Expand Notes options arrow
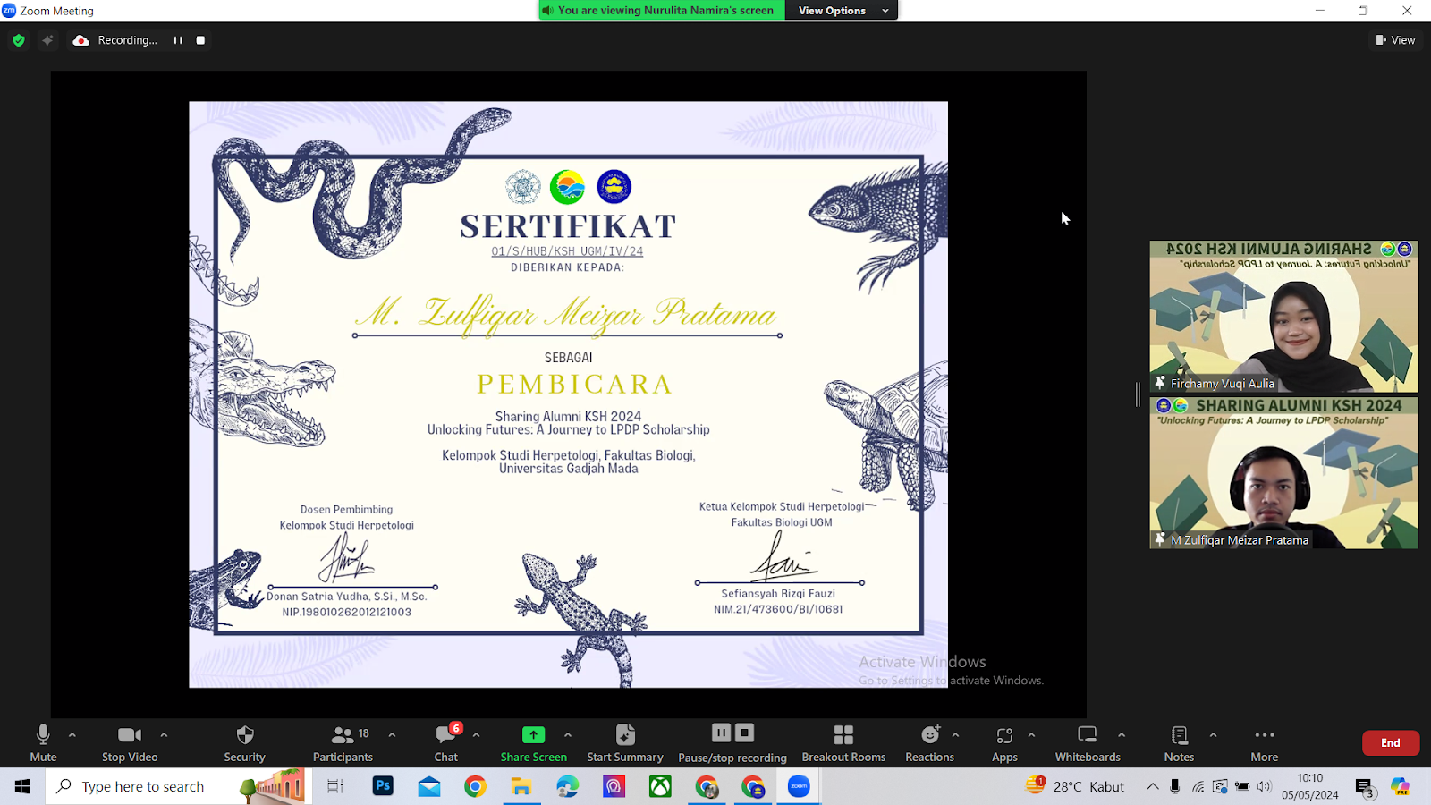The image size is (1431, 805). [x=1213, y=735]
